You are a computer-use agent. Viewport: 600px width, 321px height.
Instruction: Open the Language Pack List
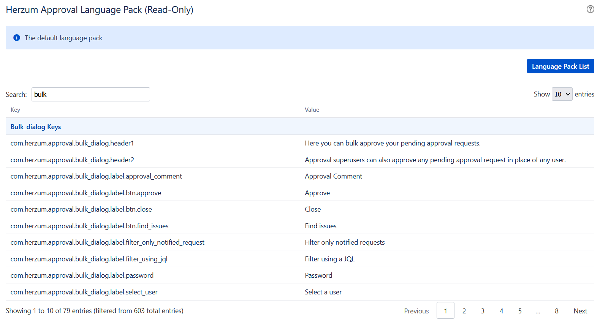tap(560, 66)
